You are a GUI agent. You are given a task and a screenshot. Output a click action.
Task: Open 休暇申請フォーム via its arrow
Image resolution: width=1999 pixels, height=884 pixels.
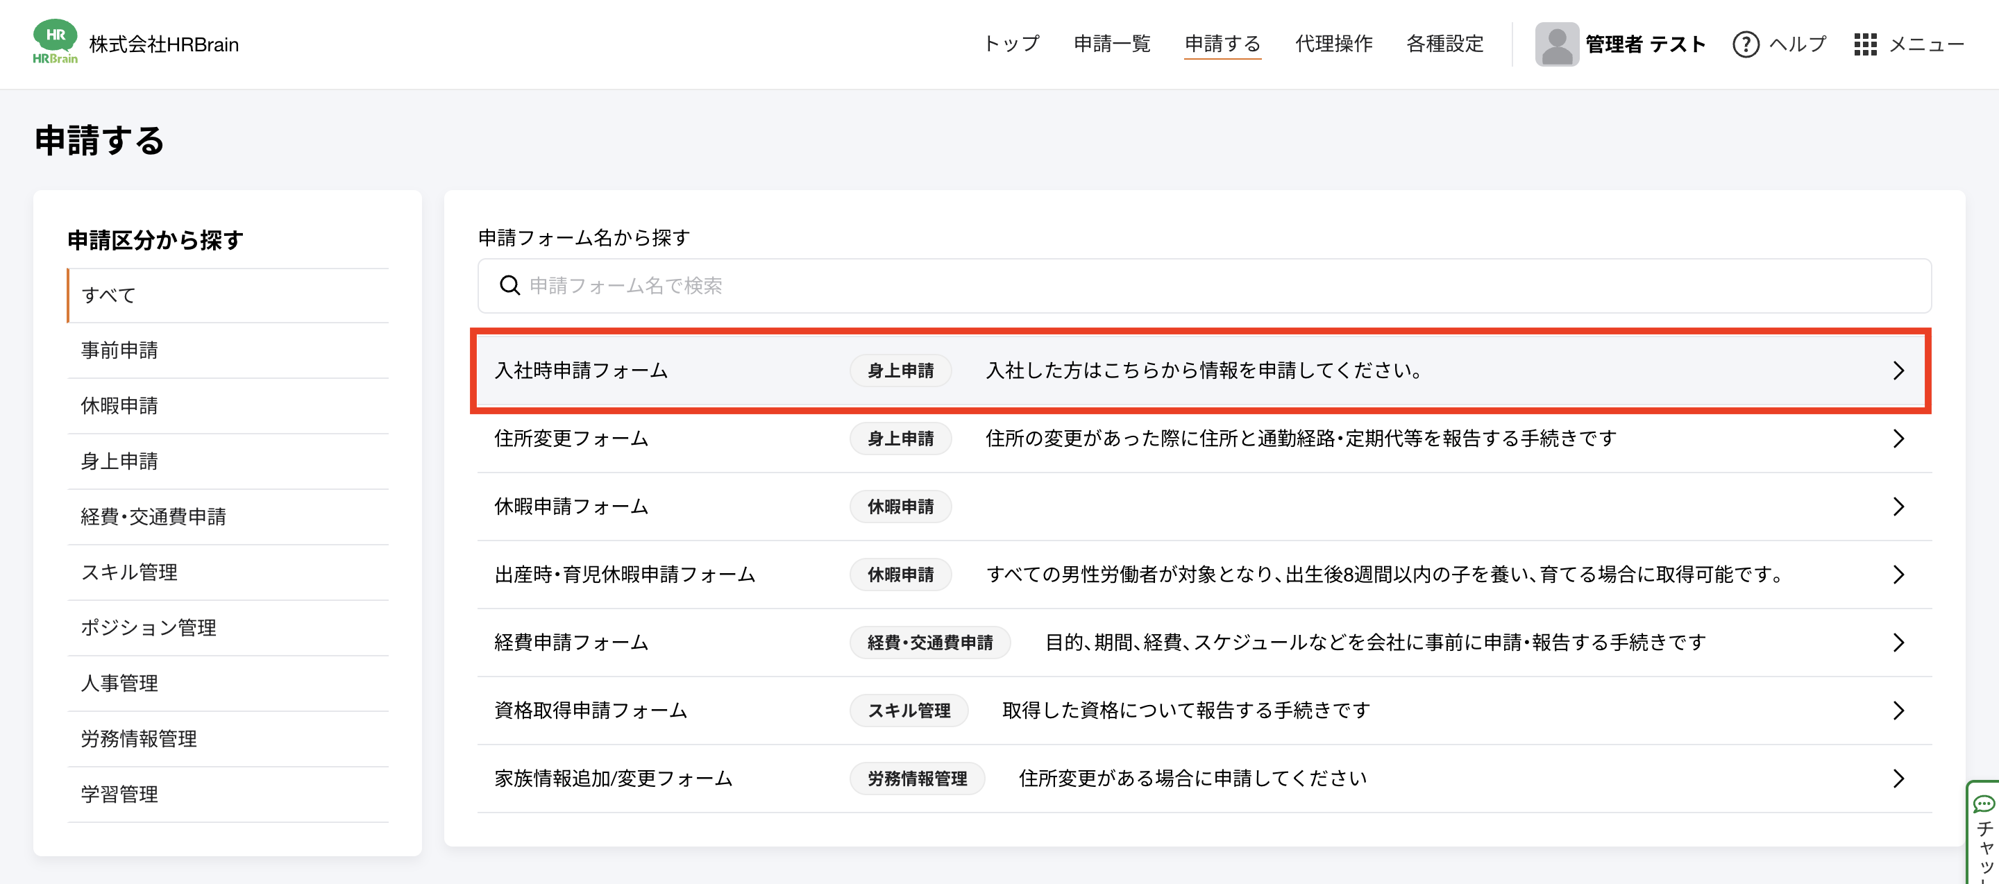(1898, 507)
